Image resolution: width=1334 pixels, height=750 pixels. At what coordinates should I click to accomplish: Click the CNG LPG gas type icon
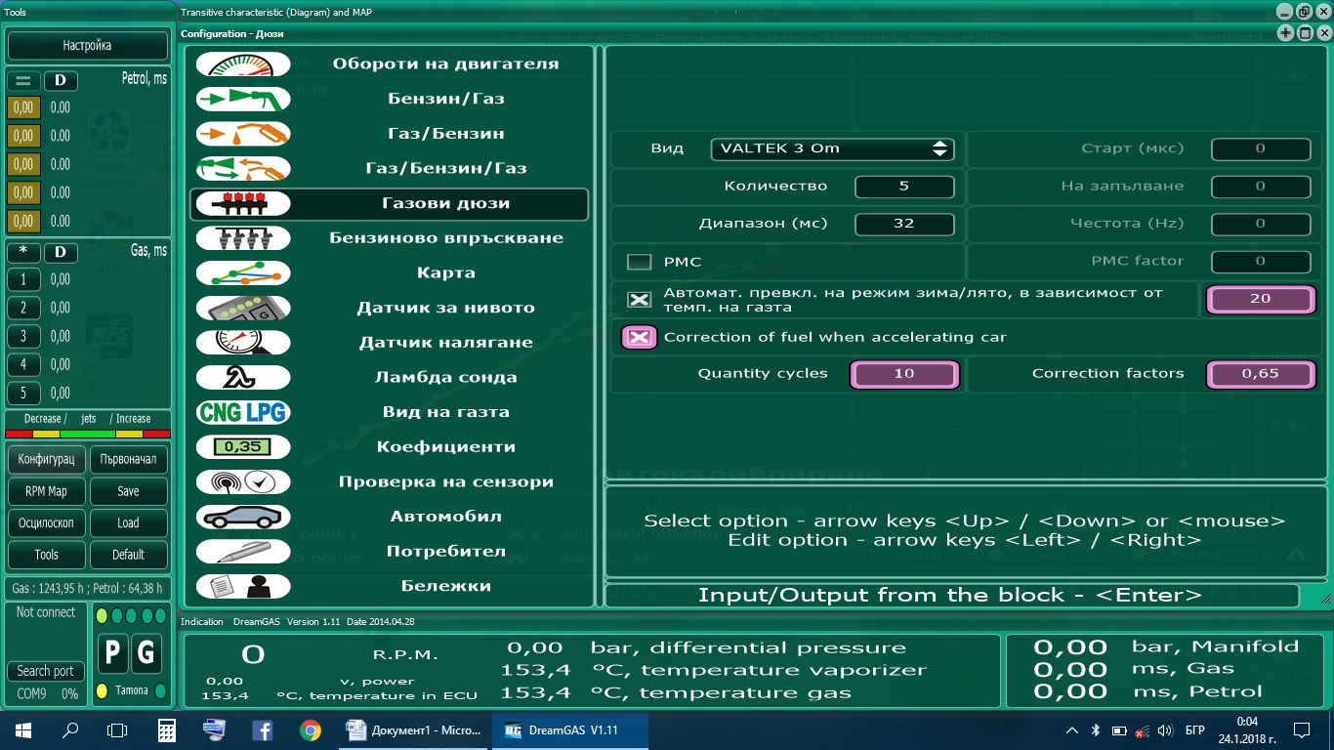243,412
